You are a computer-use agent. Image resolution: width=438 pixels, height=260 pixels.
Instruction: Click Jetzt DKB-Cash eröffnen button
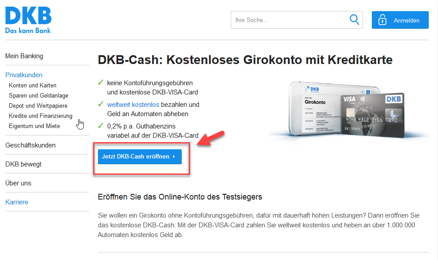[140, 157]
